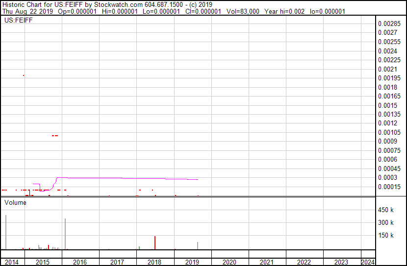Screen dimensions: 407x266
Task: Select 2018 on the bottom time axis
Action: point(154,262)
